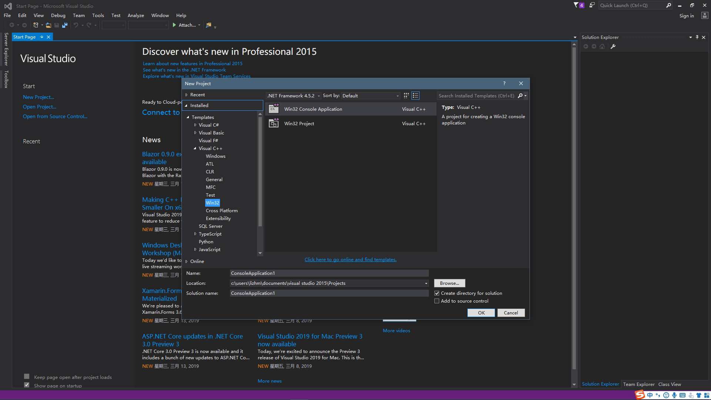Screen dimensions: 711x400
Task: Expand the Visual C# templates node
Action: pyautogui.click(x=195, y=125)
